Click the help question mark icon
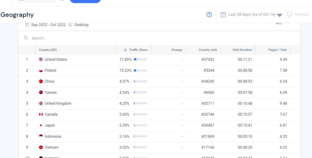The image size is (312, 158). 209,14
